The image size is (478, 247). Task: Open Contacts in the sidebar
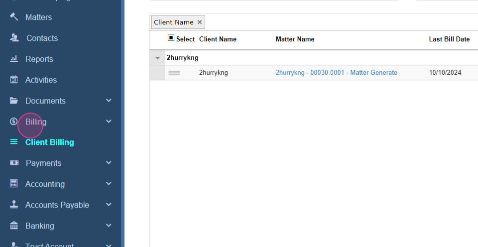[x=42, y=38]
